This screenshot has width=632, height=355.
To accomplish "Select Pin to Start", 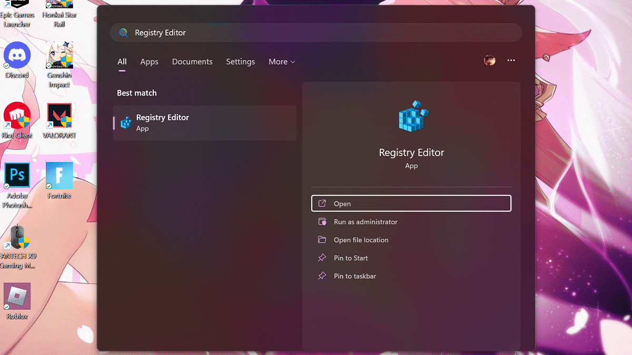I will coord(411,258).
